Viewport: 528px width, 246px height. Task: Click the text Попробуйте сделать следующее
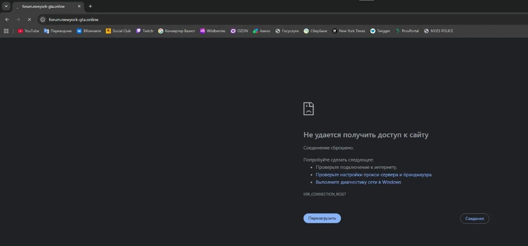coord(339,160)
